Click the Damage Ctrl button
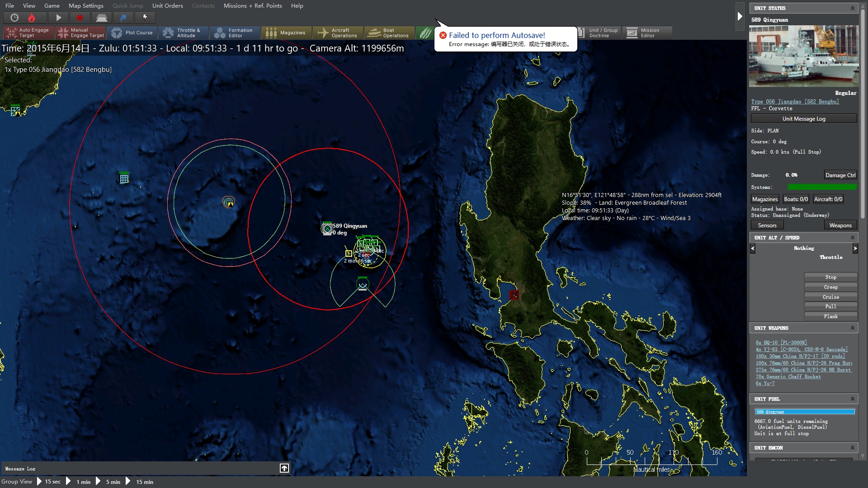The image size is (868, 488). 840,175
